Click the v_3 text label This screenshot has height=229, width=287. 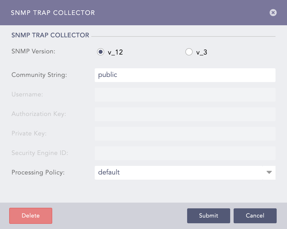(x=202, y=52)
